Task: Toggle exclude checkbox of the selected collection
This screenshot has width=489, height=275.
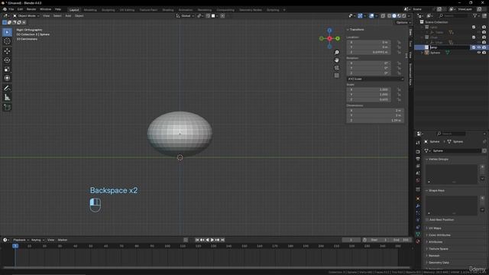Action: click(474, 47)
